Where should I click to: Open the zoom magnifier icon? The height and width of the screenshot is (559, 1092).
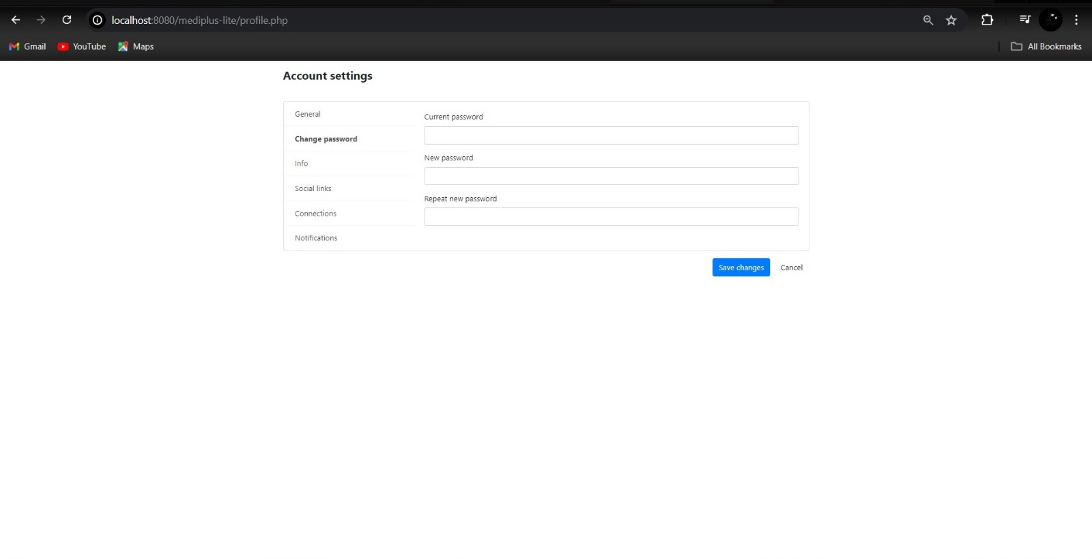click(x=928, y=20)
